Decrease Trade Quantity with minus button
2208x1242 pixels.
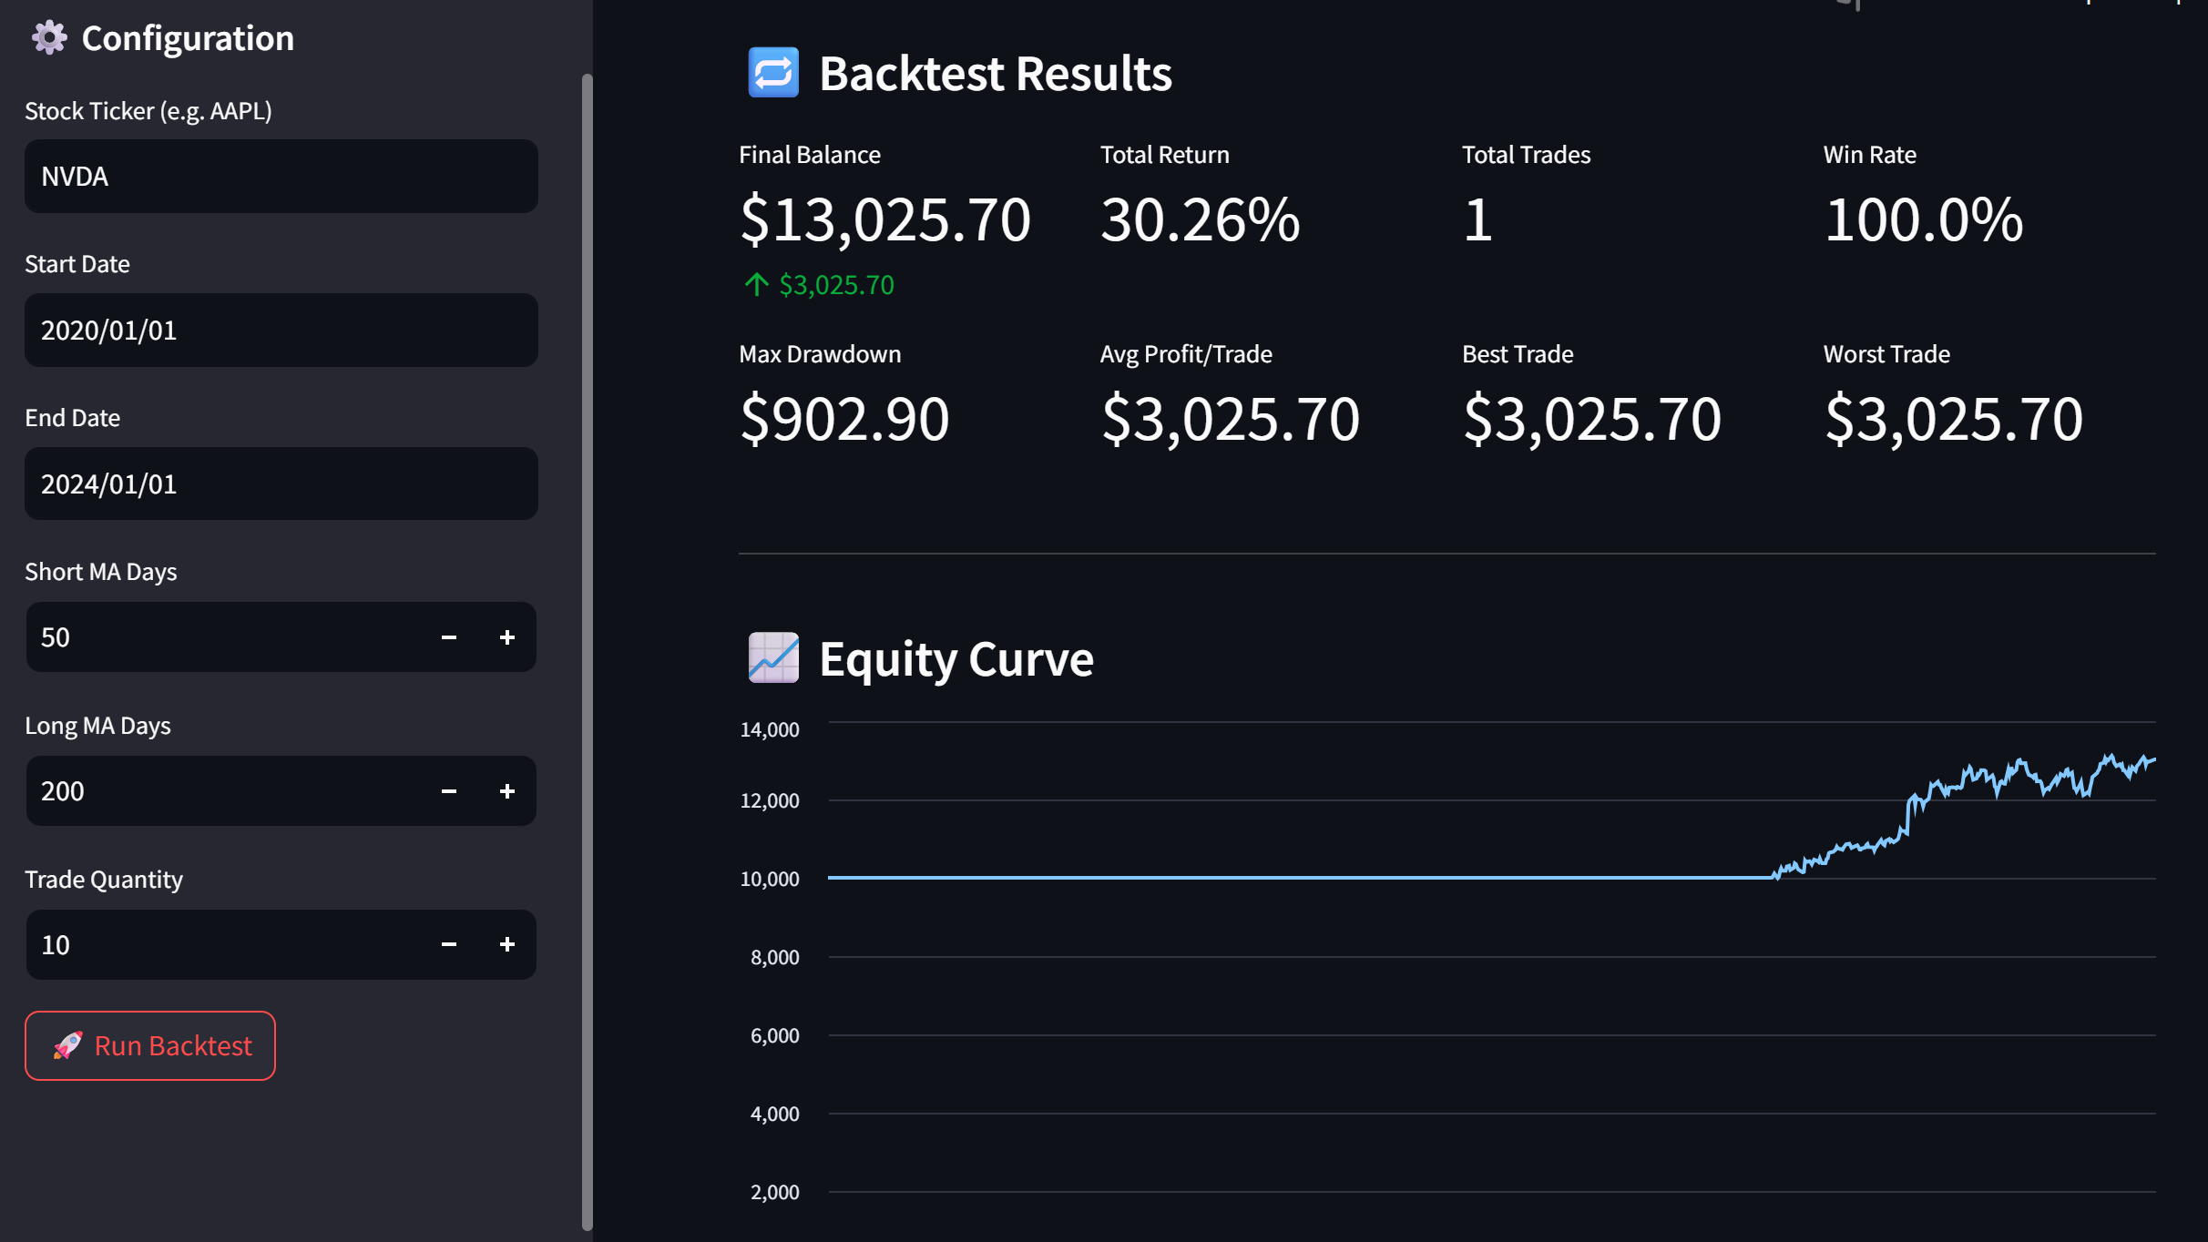coord(449,944)
